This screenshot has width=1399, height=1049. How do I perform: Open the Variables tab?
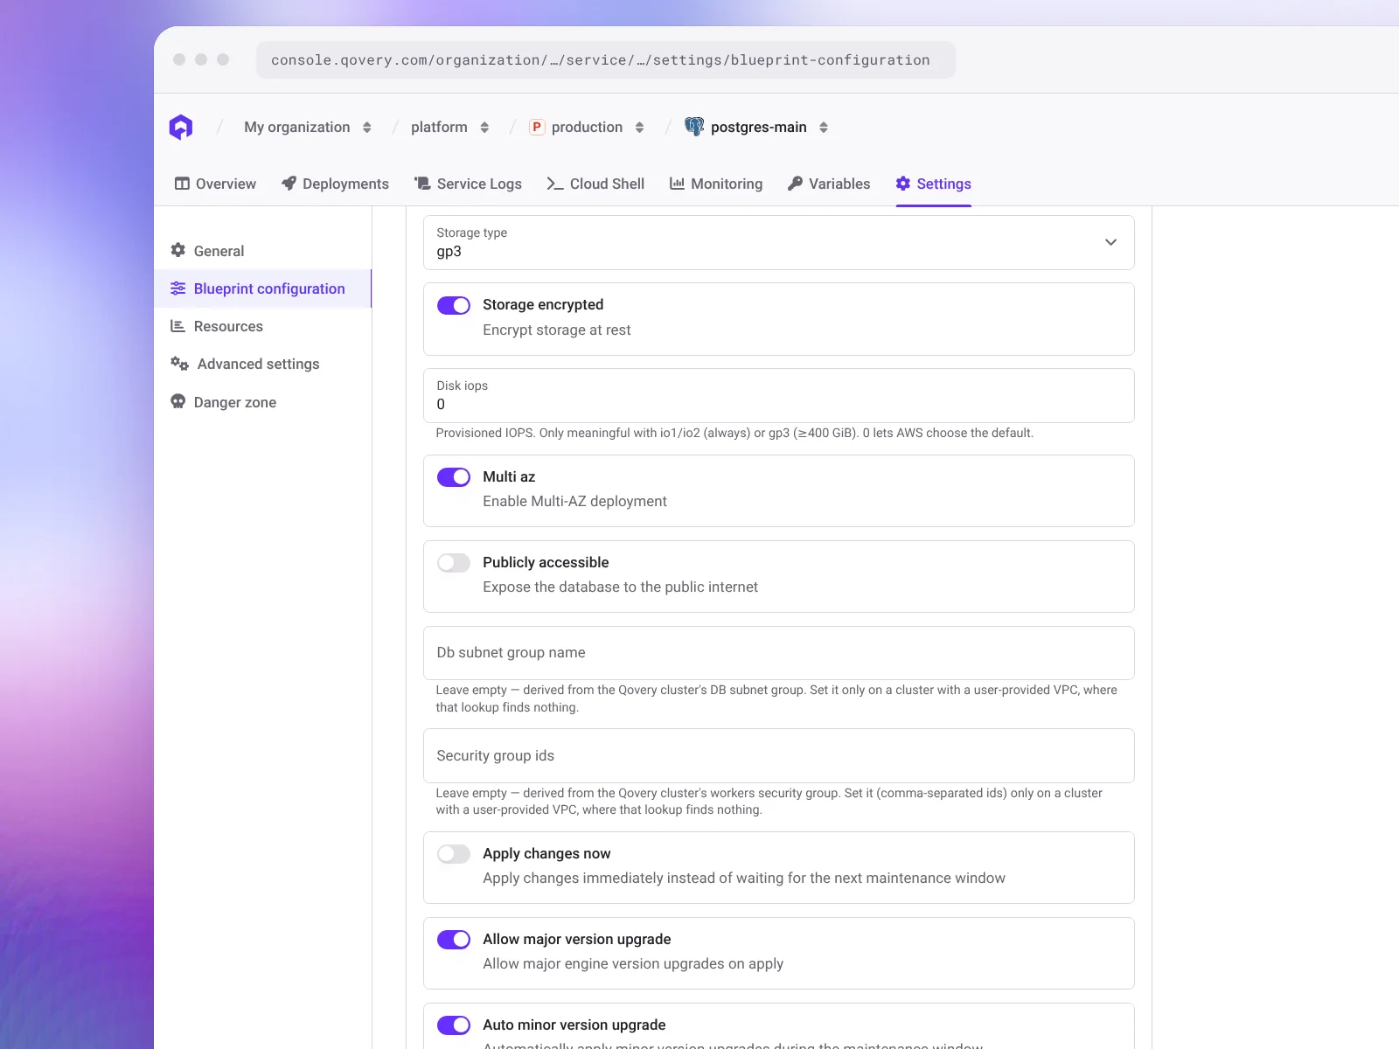pos(829,184)
